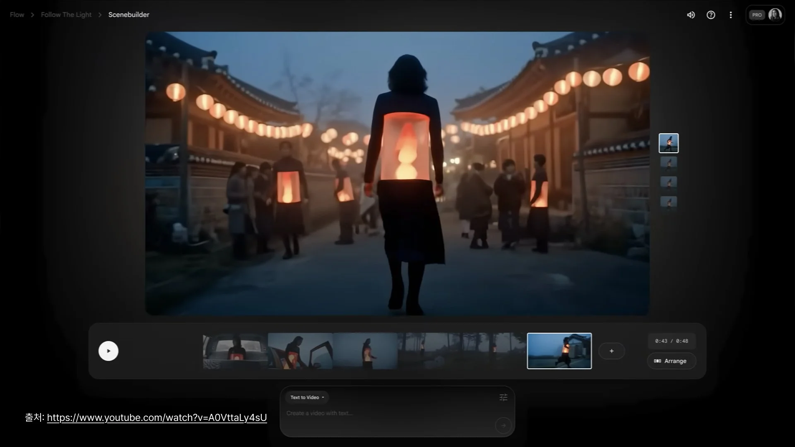Open Follow The Light breadcrumb

(66, 15)
